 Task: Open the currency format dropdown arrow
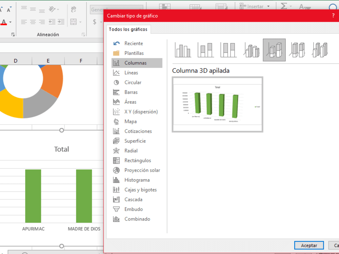101,22
